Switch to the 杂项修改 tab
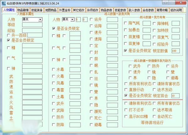The image size is (188, 135). tap(92, 10)
